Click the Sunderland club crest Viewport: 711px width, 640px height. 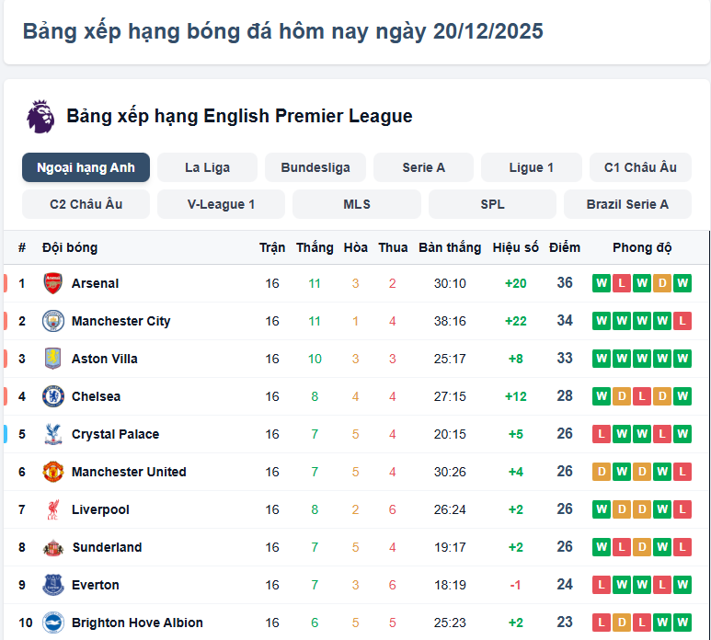52,547
